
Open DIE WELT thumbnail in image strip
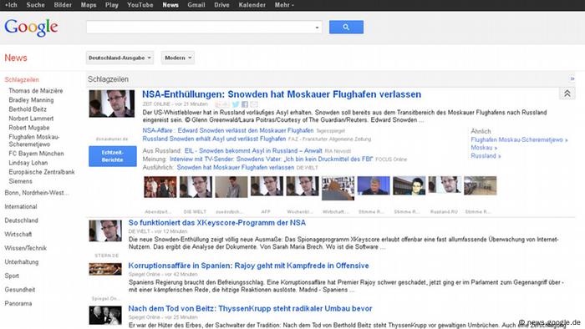[196, 187]
